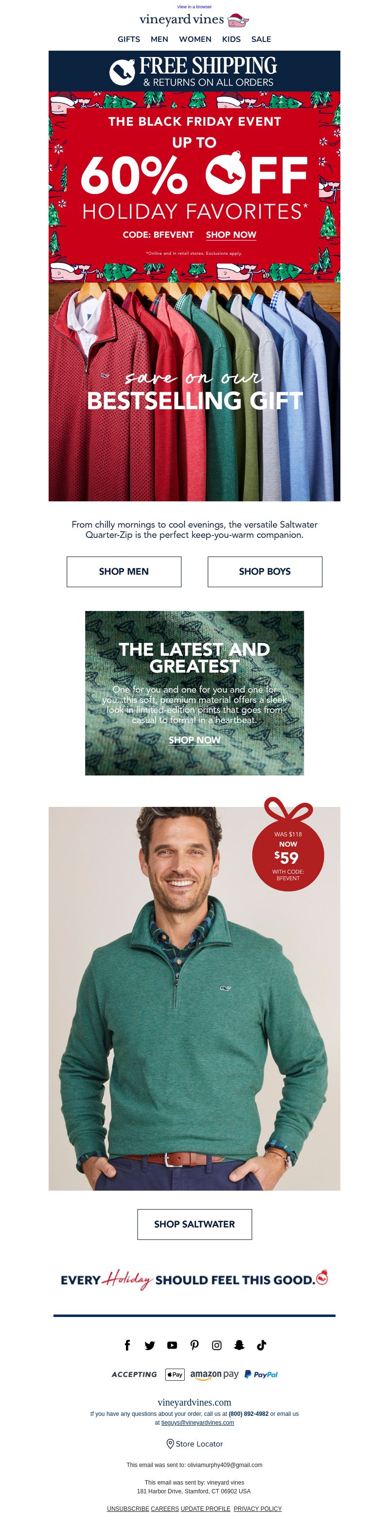This screenshot has width=389, height=1525.
Task: Open the TikTok icon link
Action: [261, 1345]
